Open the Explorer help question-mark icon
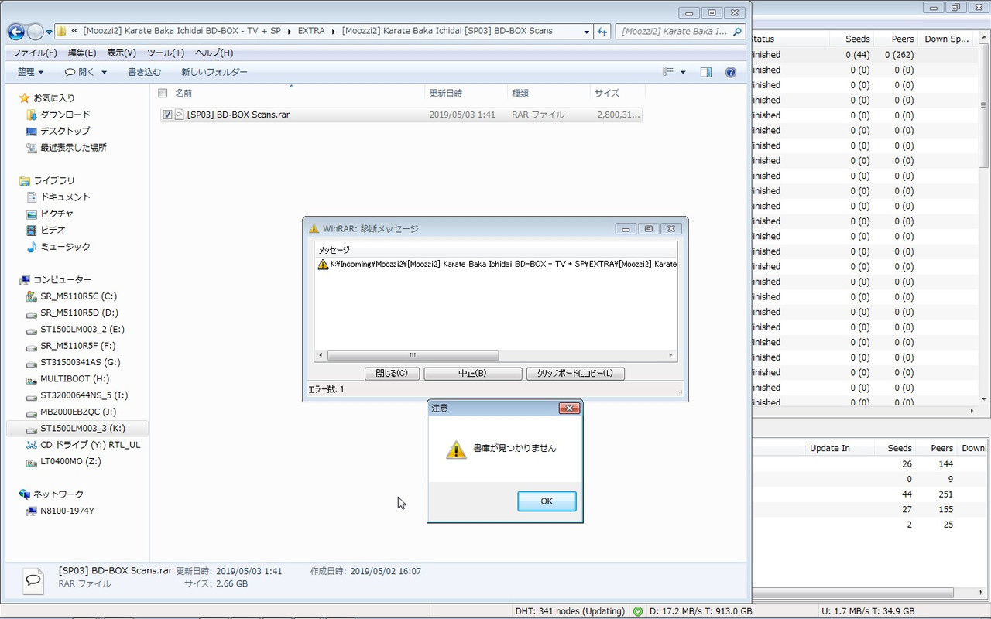991x619 pixels. 730,72
